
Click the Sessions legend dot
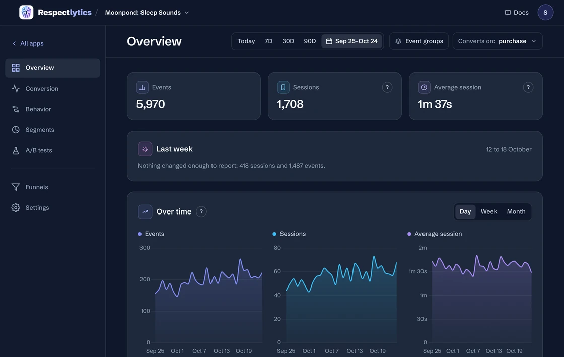(x=274, y=234)
